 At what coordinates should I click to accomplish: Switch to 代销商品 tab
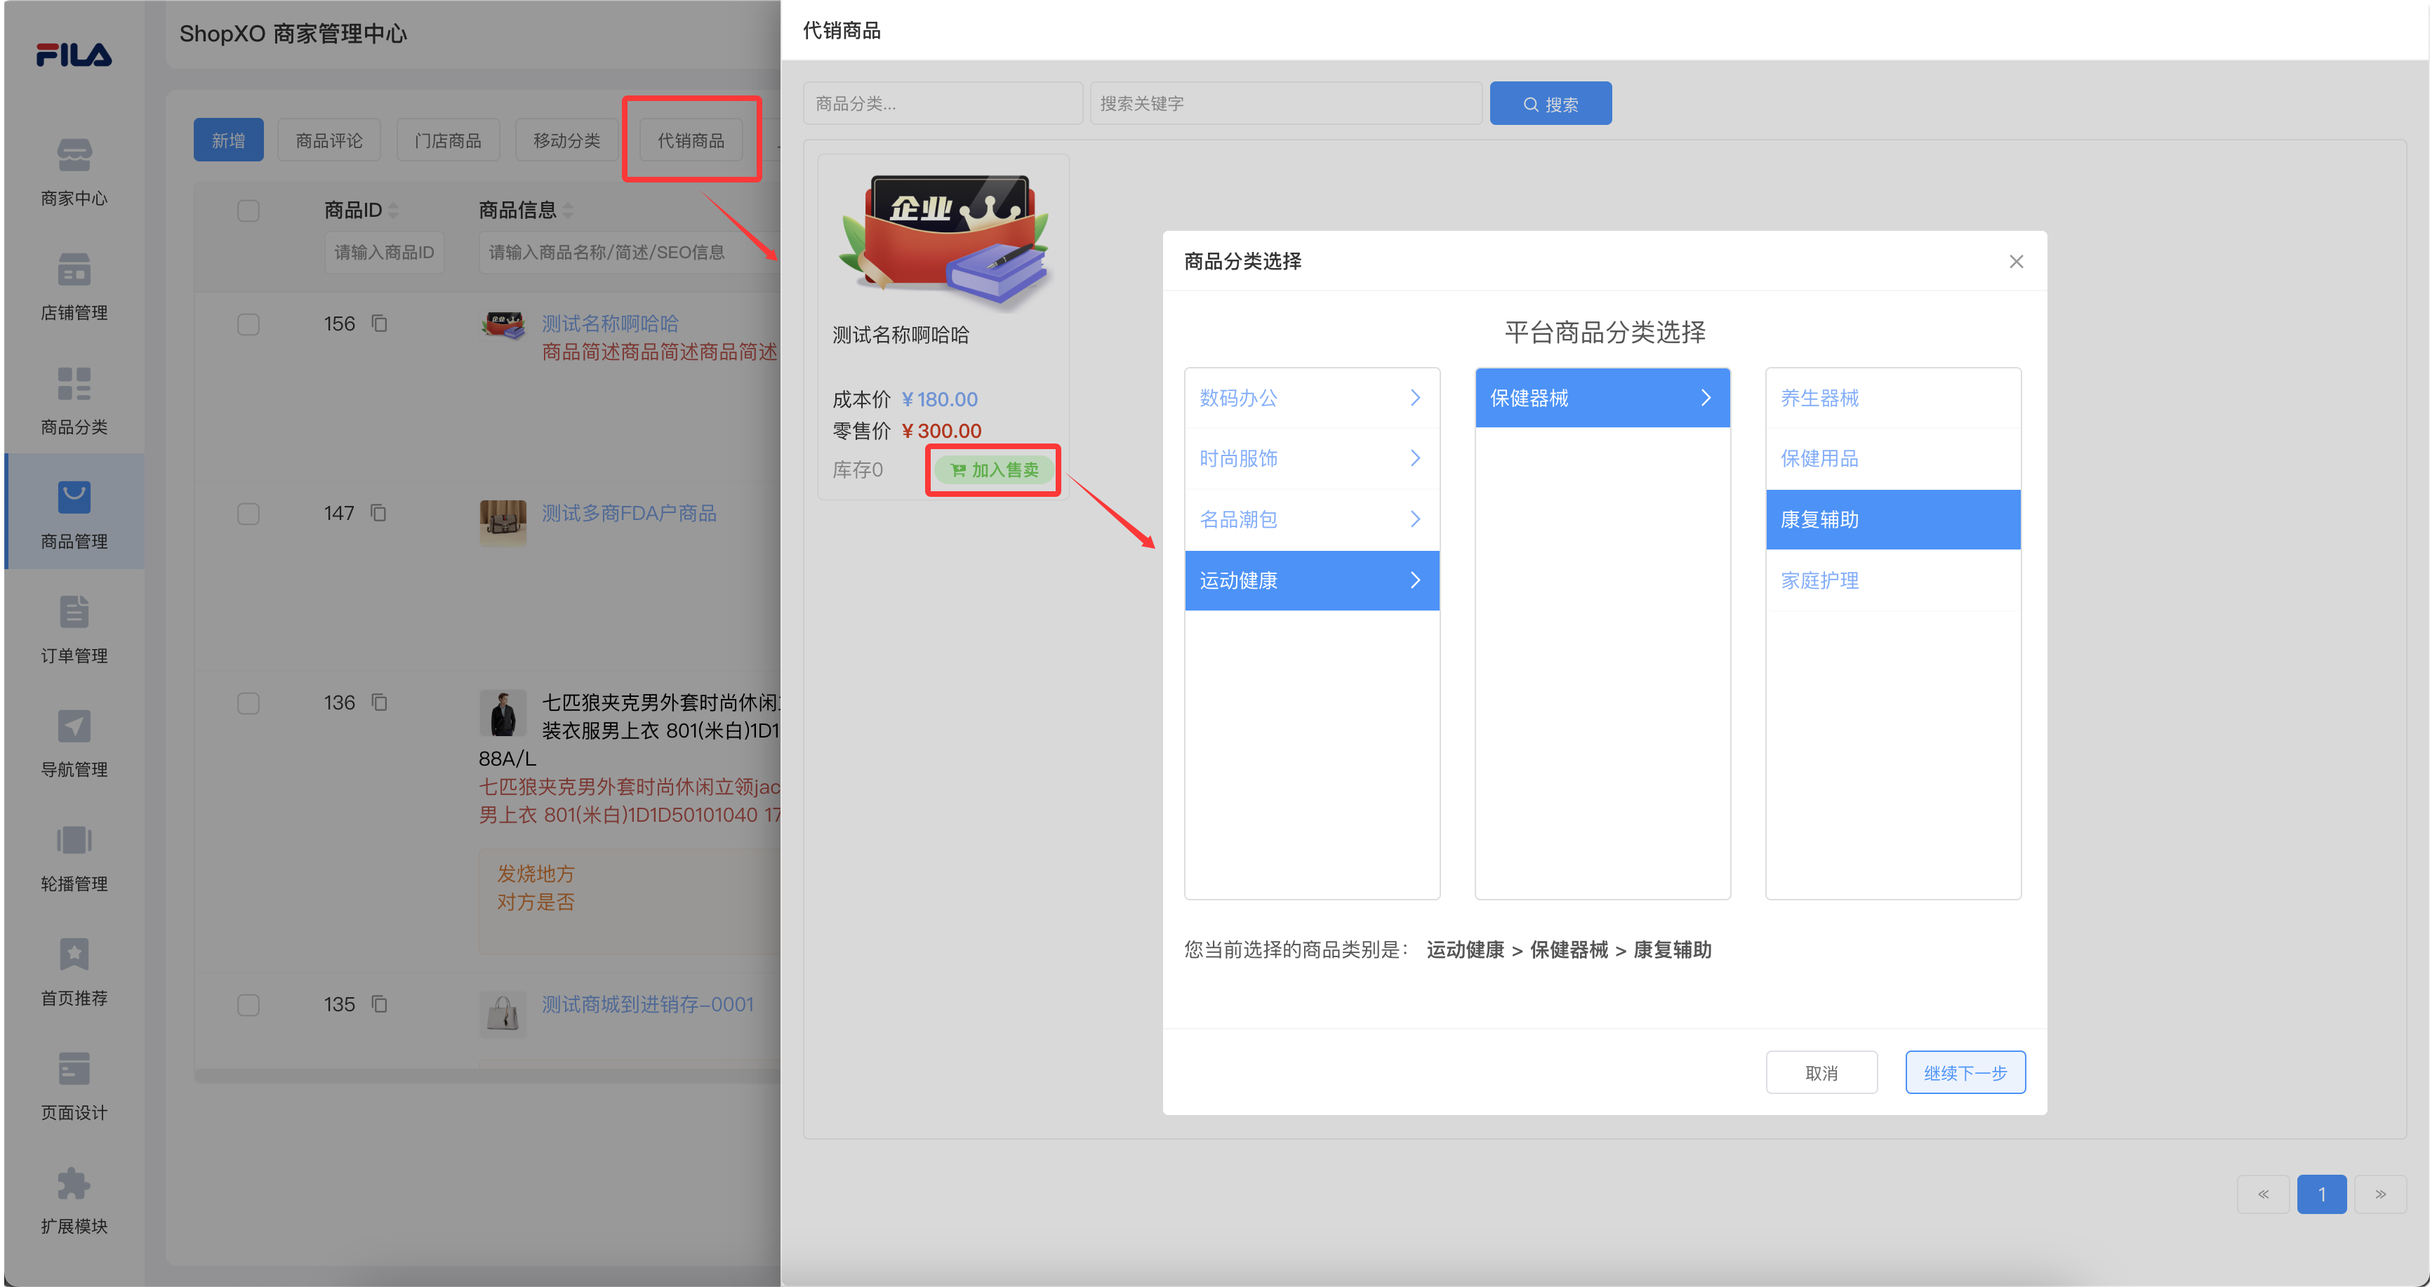691,140
